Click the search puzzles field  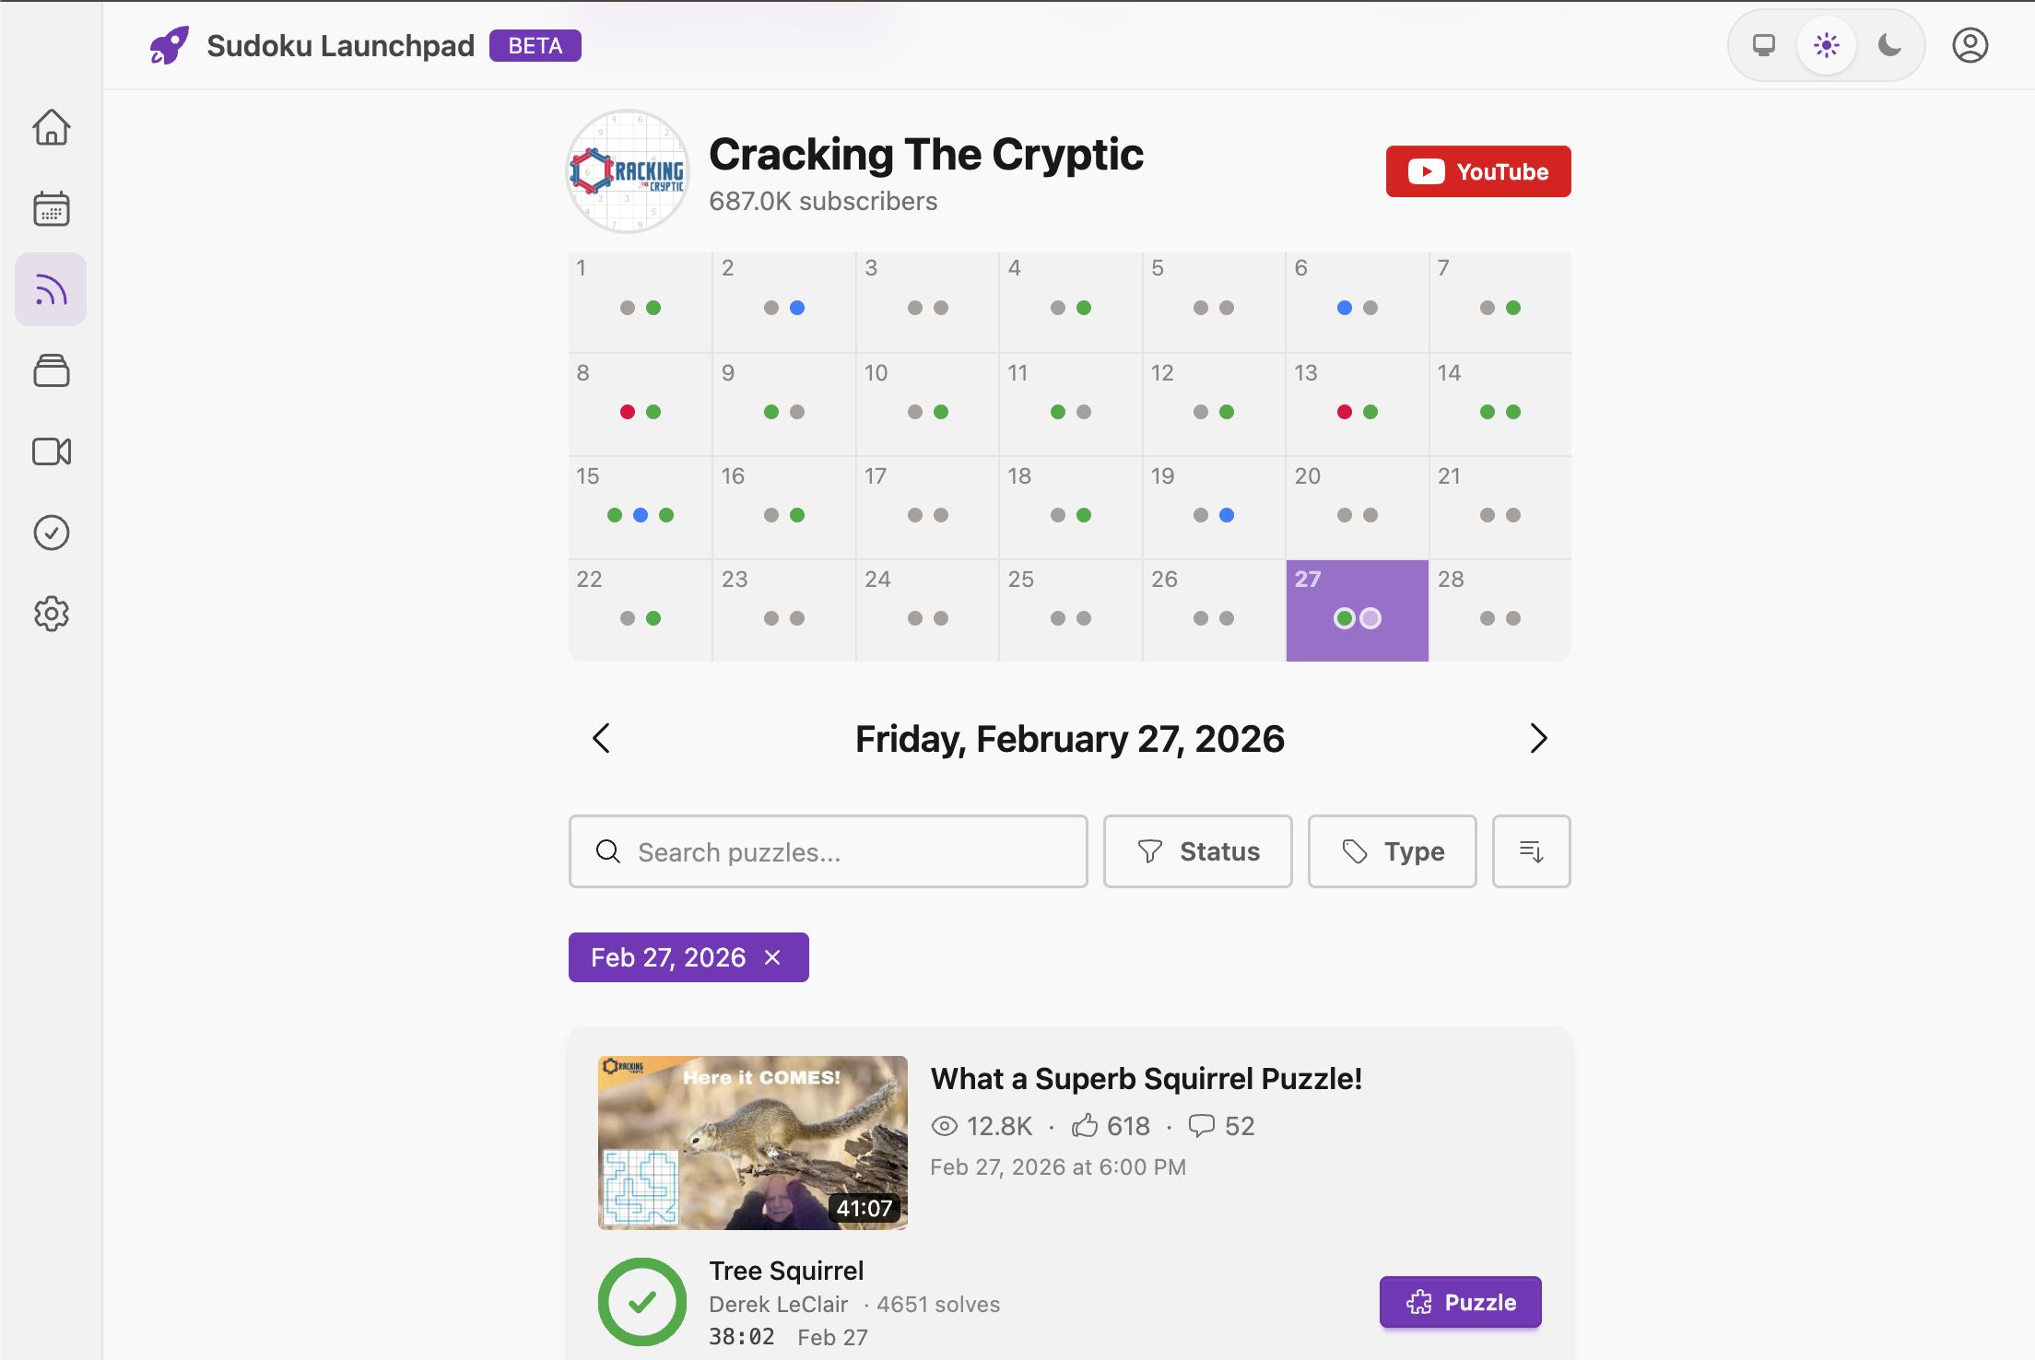(827, 851)
